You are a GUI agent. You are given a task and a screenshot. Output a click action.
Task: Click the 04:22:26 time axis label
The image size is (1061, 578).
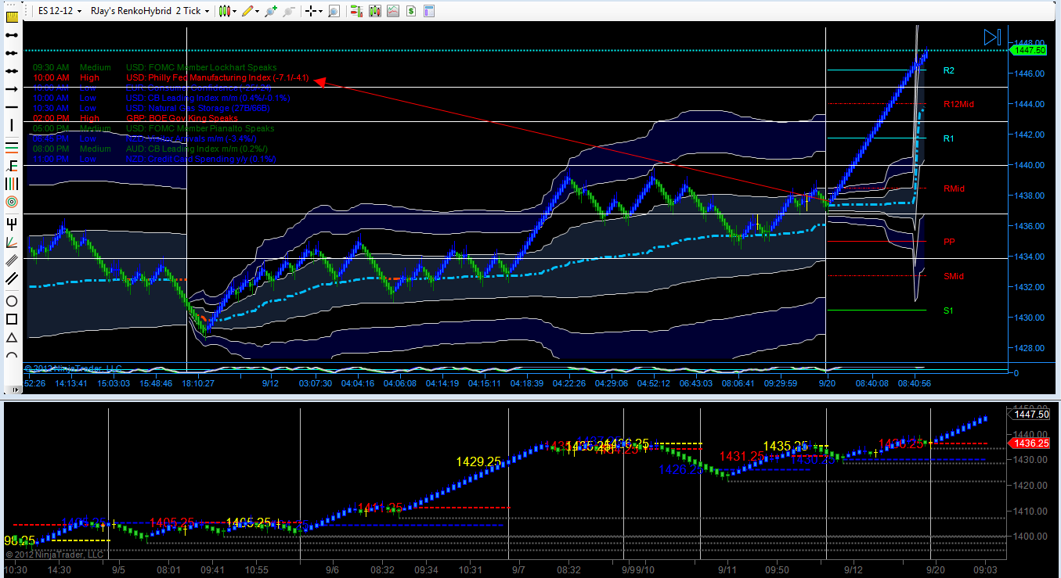569,383
